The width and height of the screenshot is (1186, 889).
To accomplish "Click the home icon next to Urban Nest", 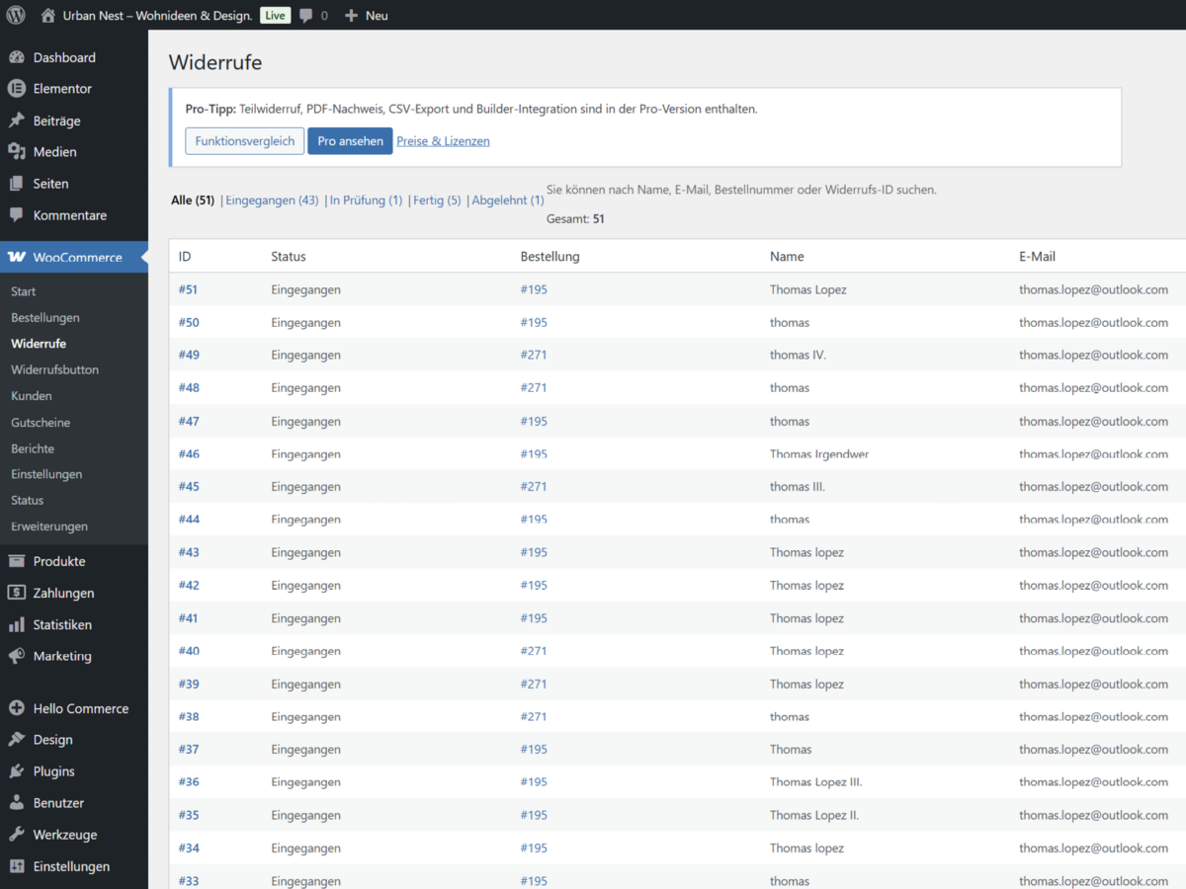I will point(48,16).
